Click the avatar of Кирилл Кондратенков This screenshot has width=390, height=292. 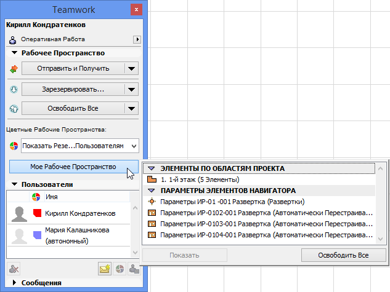pyautogui.click(x=19, y=214)
